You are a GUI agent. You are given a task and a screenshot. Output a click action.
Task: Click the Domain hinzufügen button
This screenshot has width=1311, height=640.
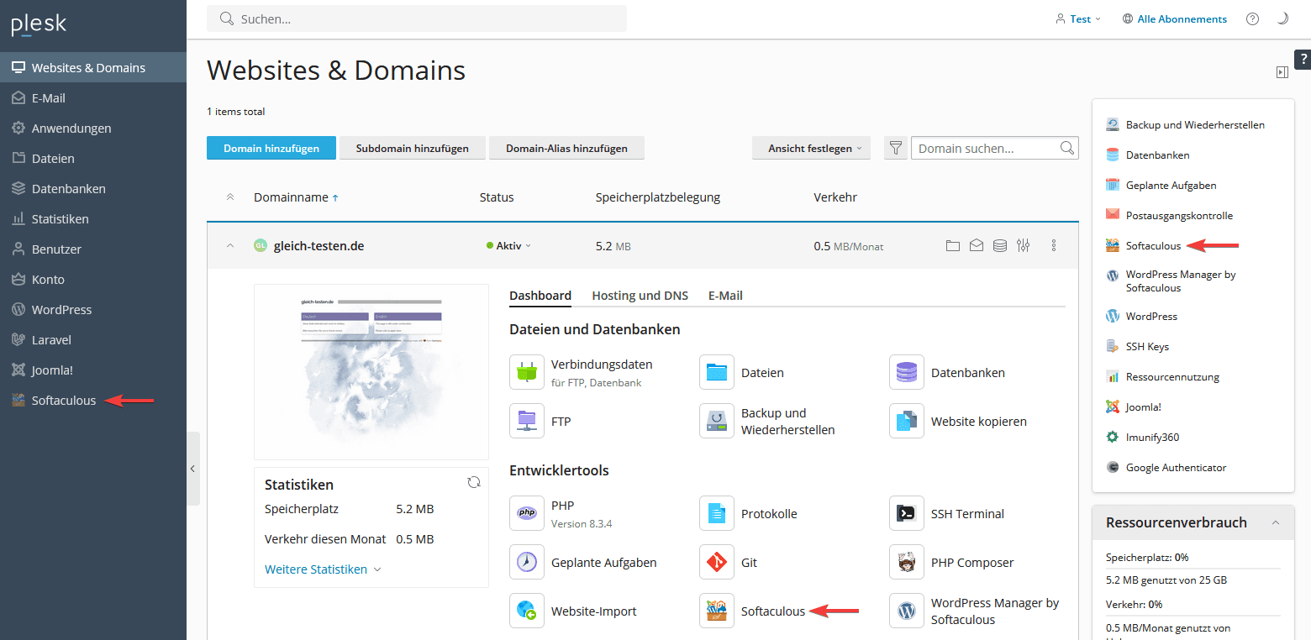tap(271, 149)
